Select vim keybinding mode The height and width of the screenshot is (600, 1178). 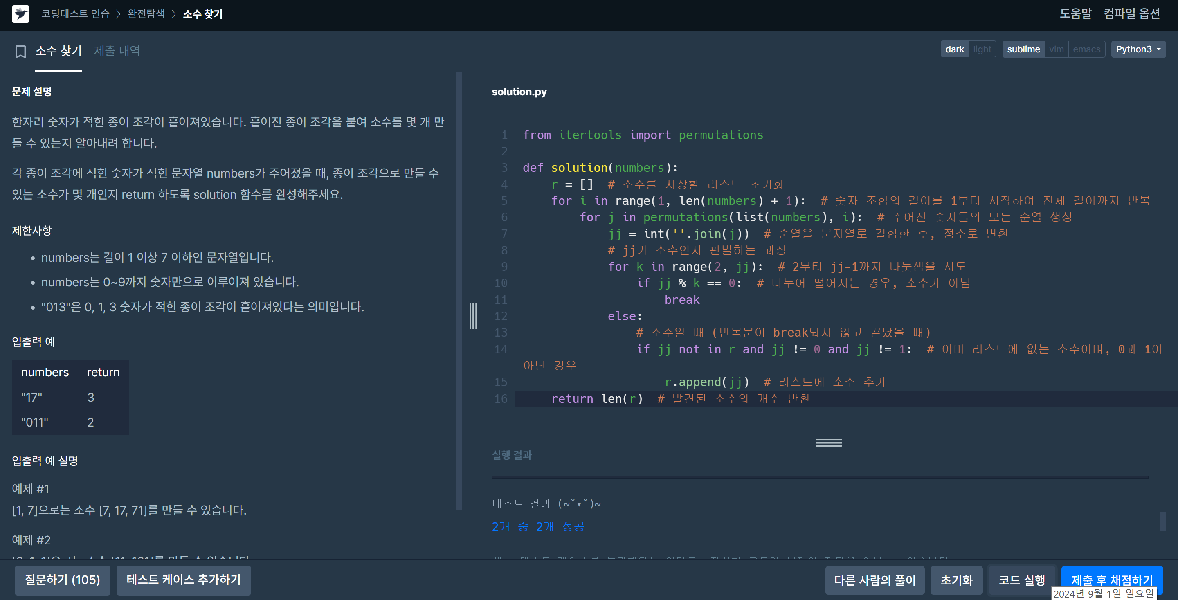click(1056, 49)
